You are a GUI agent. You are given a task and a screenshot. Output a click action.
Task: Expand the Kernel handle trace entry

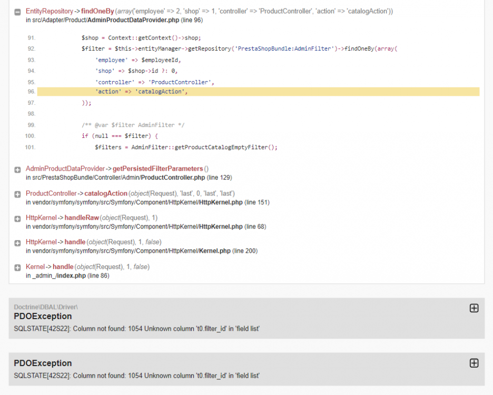[x=17, y=268]
